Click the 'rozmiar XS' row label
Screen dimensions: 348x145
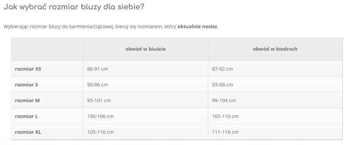tap(28, 69)
